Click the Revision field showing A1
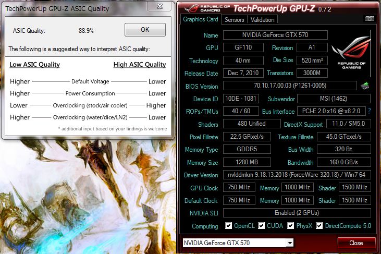 click(312, 47)
